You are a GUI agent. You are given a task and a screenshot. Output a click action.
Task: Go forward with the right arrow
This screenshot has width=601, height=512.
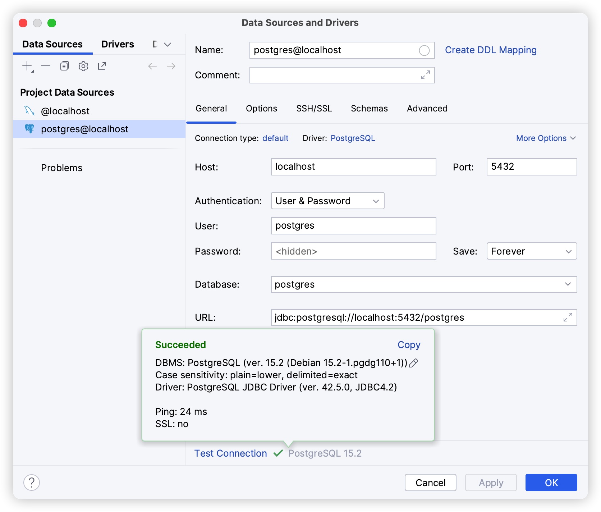[171, 66]
